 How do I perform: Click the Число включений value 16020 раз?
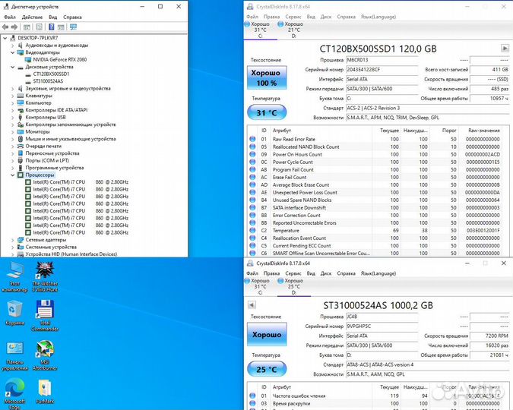pyautogui.click(x=489, y=345)
